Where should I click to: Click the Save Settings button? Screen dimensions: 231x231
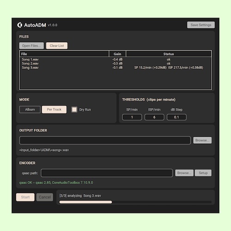pyautogui.click(x=201, y=25)
